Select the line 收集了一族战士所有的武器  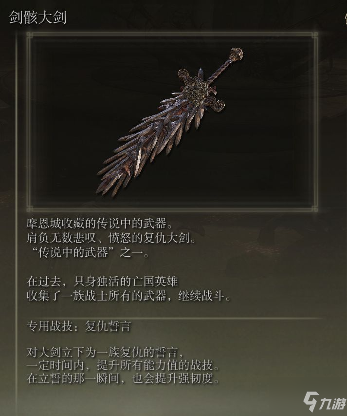click(x=128, y=296)
